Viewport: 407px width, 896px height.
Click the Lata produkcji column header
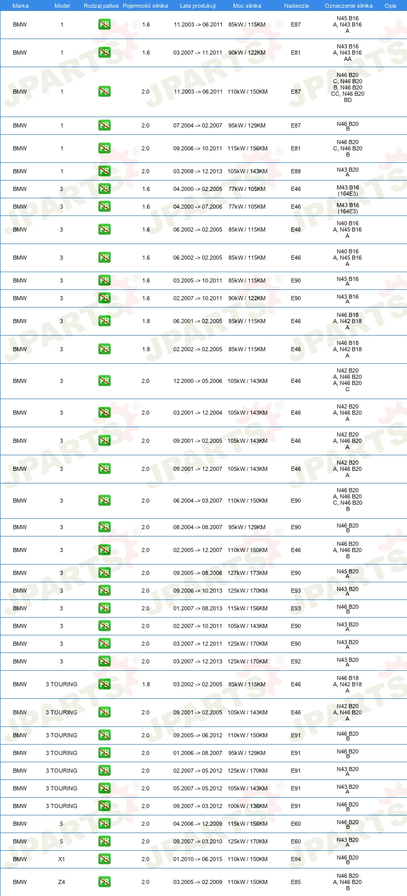198,6
